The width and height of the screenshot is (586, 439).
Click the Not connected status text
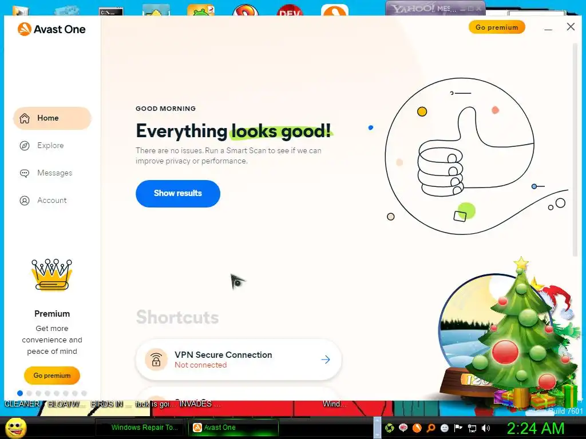[x=201, y=365]
